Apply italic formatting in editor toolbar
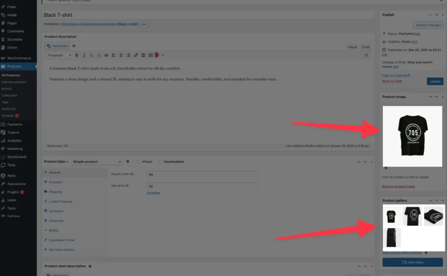The image size is (447, 276). point(84,55)
